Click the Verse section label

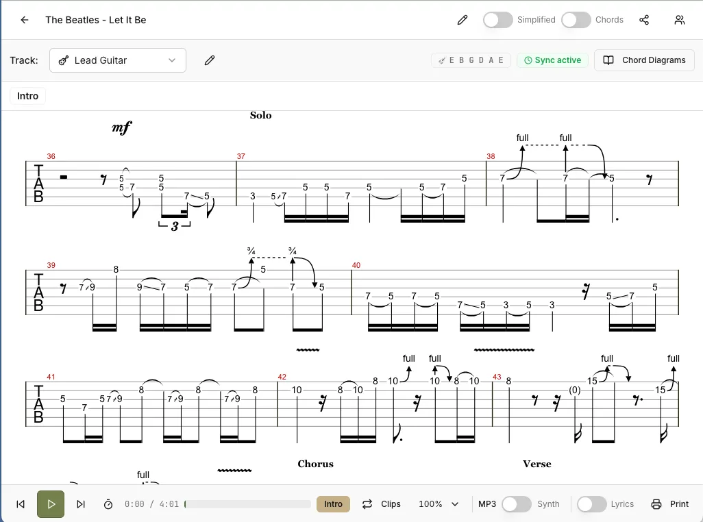537,464
